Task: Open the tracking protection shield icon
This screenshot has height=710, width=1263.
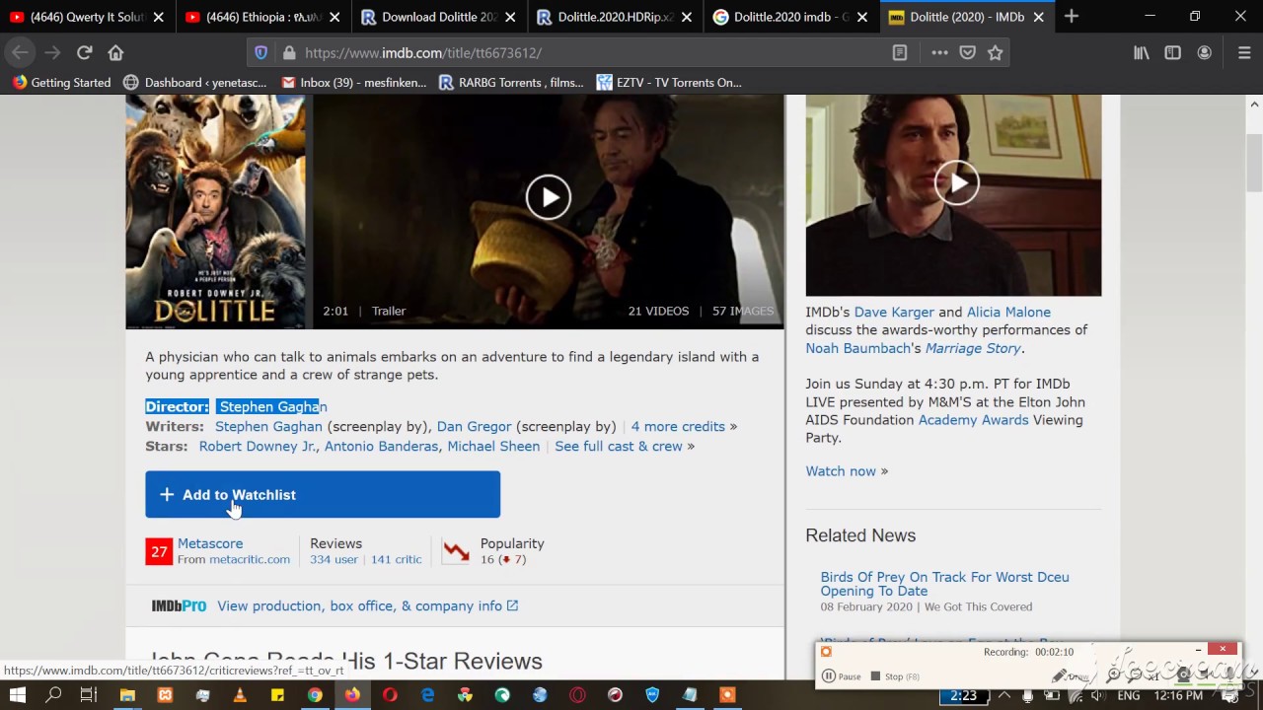Action: (261, 53)
